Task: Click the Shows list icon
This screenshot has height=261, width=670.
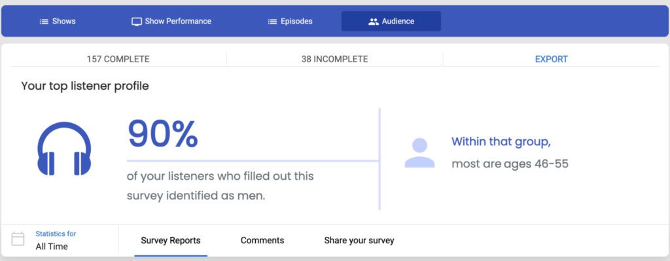Action: [44, 22]
